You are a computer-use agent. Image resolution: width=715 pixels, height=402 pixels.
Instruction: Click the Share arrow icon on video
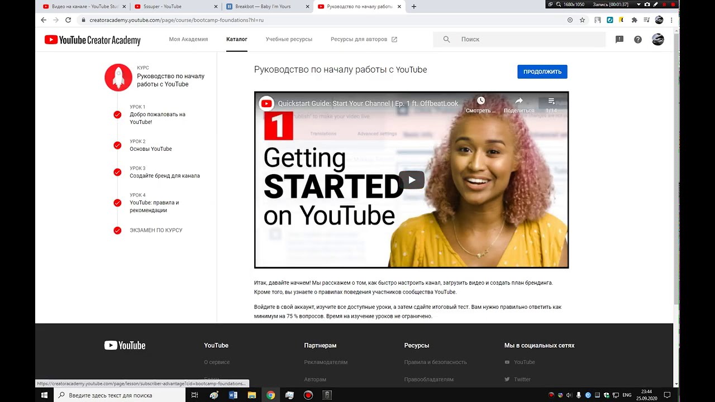tap(519, 101)
